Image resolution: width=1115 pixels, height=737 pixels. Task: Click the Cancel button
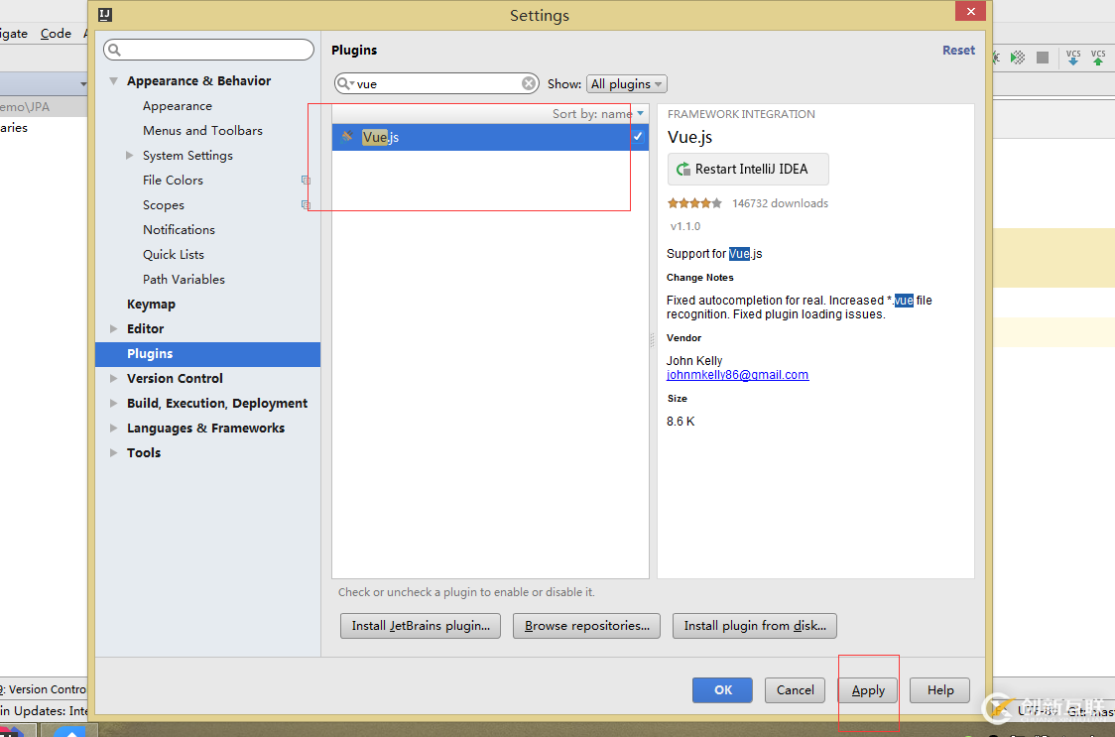pyautogui.click(x=795, y=690)
